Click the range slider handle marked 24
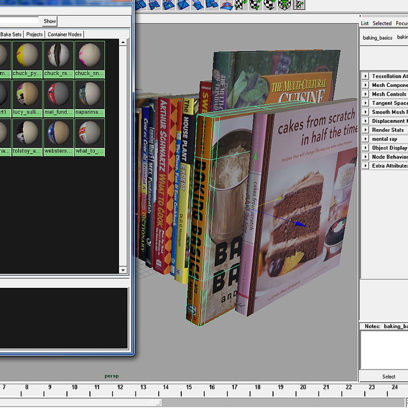 pos(158,403)
